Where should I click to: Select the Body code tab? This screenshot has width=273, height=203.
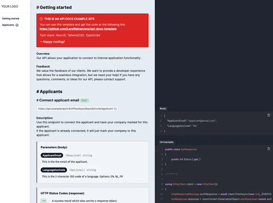click(x=163, y=108)
